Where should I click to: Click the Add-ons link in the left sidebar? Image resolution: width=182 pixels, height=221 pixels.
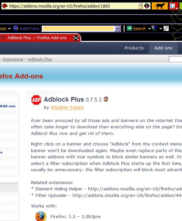(x=8, y=106)
